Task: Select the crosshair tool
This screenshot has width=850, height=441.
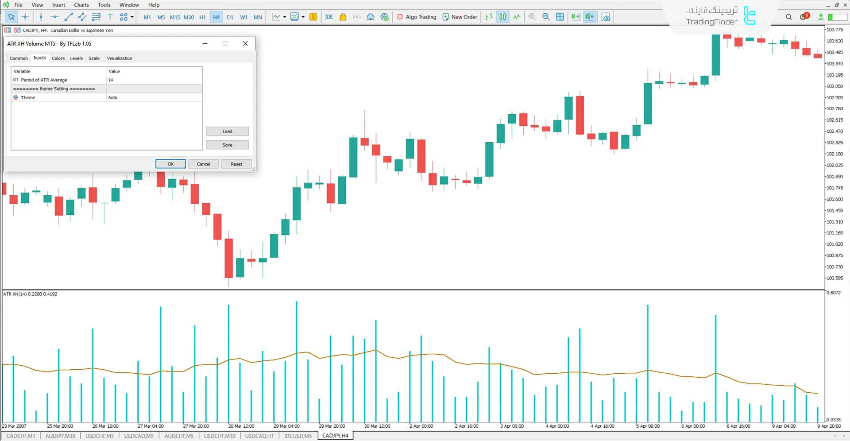Action: (25, 17)
